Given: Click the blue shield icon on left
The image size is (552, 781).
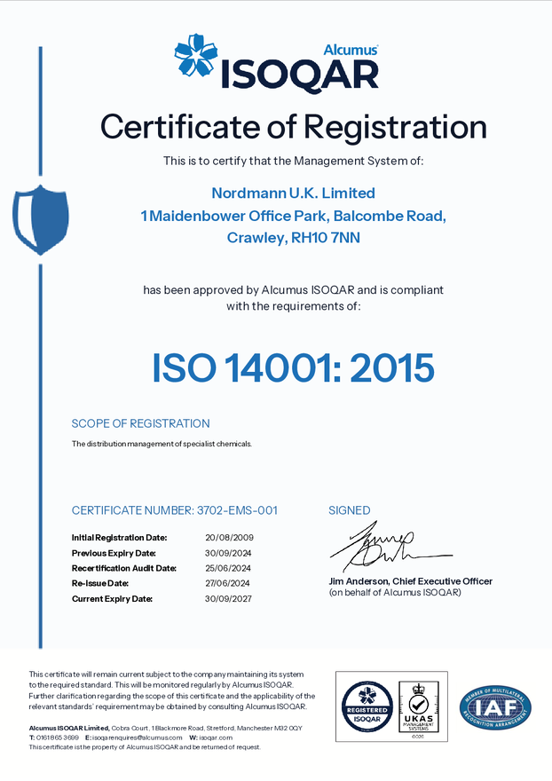Looking at the screenshot, I should click(40, 218).
